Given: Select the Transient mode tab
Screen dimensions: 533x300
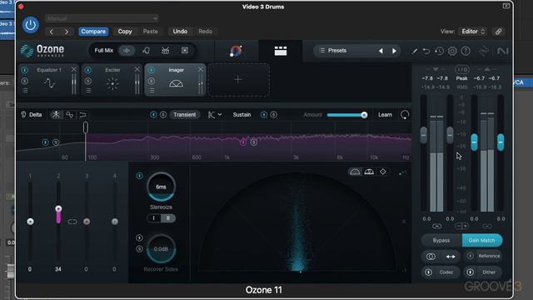Looking at the screenshot, I should pos(185,115).
